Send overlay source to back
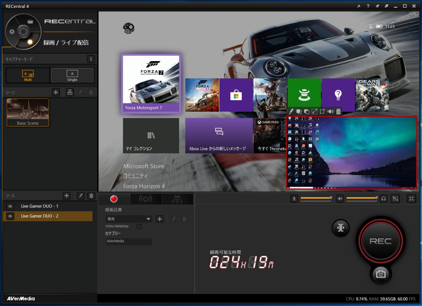 [x=307, y=111]
